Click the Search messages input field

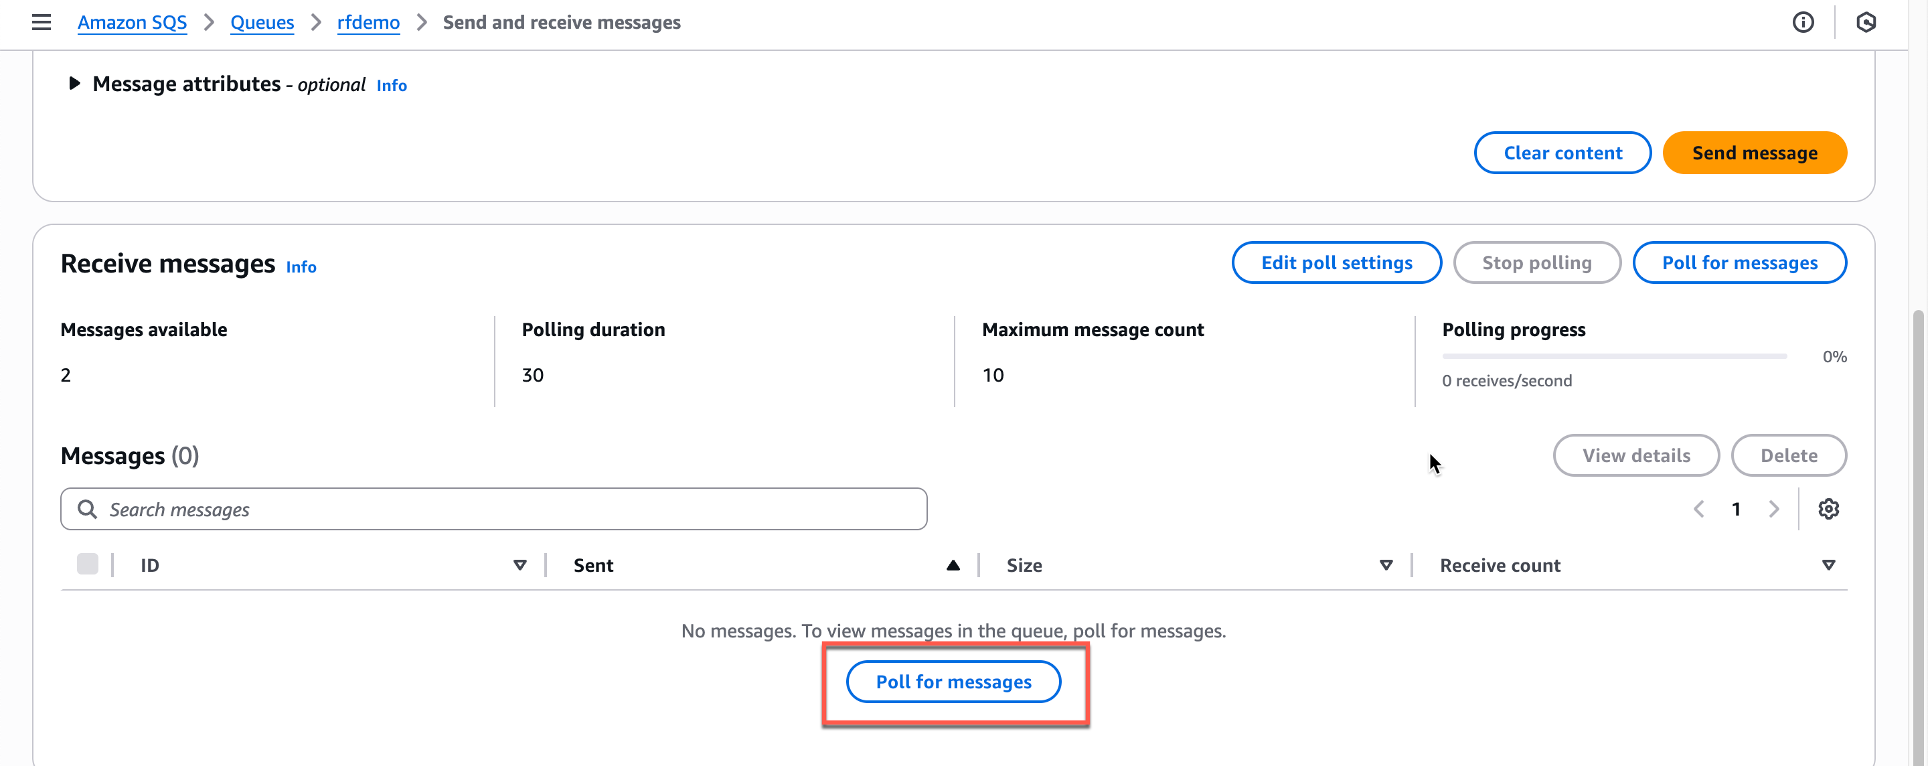click(x=494, y=509)
